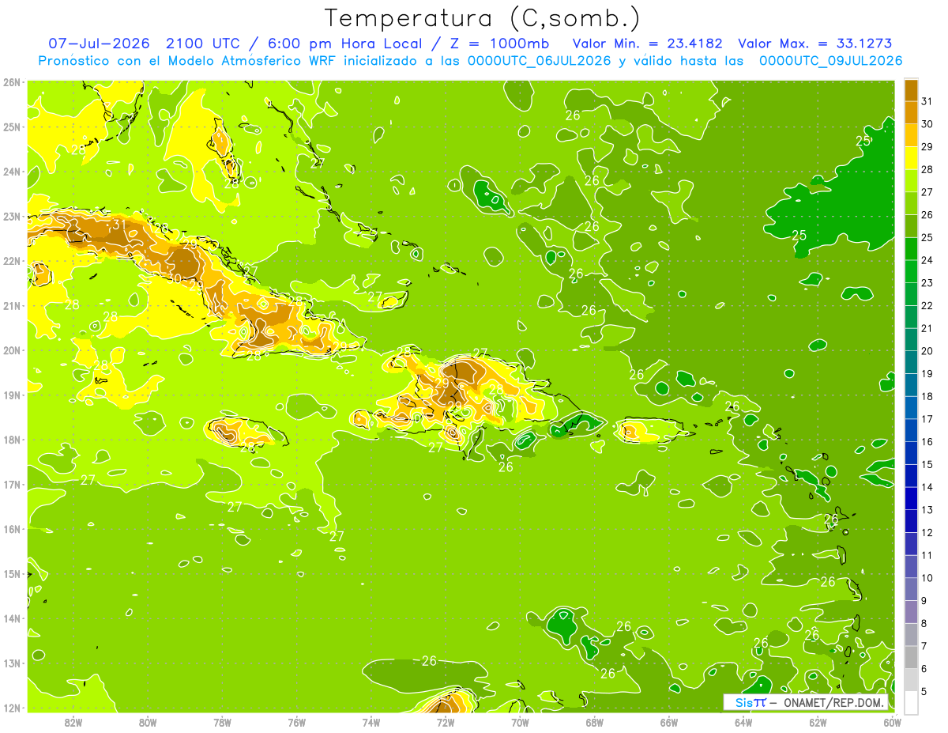Click the "80W" longitude label
948x733 pixels.
(x=148, y=722)
